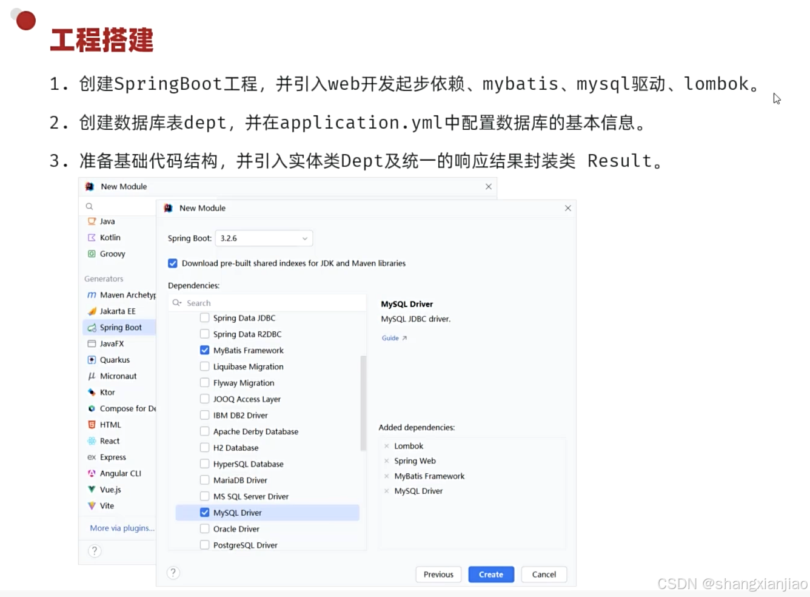The image size is (810, 597).
Task: Close the front New Module dialog
Action: pos(568,208)
